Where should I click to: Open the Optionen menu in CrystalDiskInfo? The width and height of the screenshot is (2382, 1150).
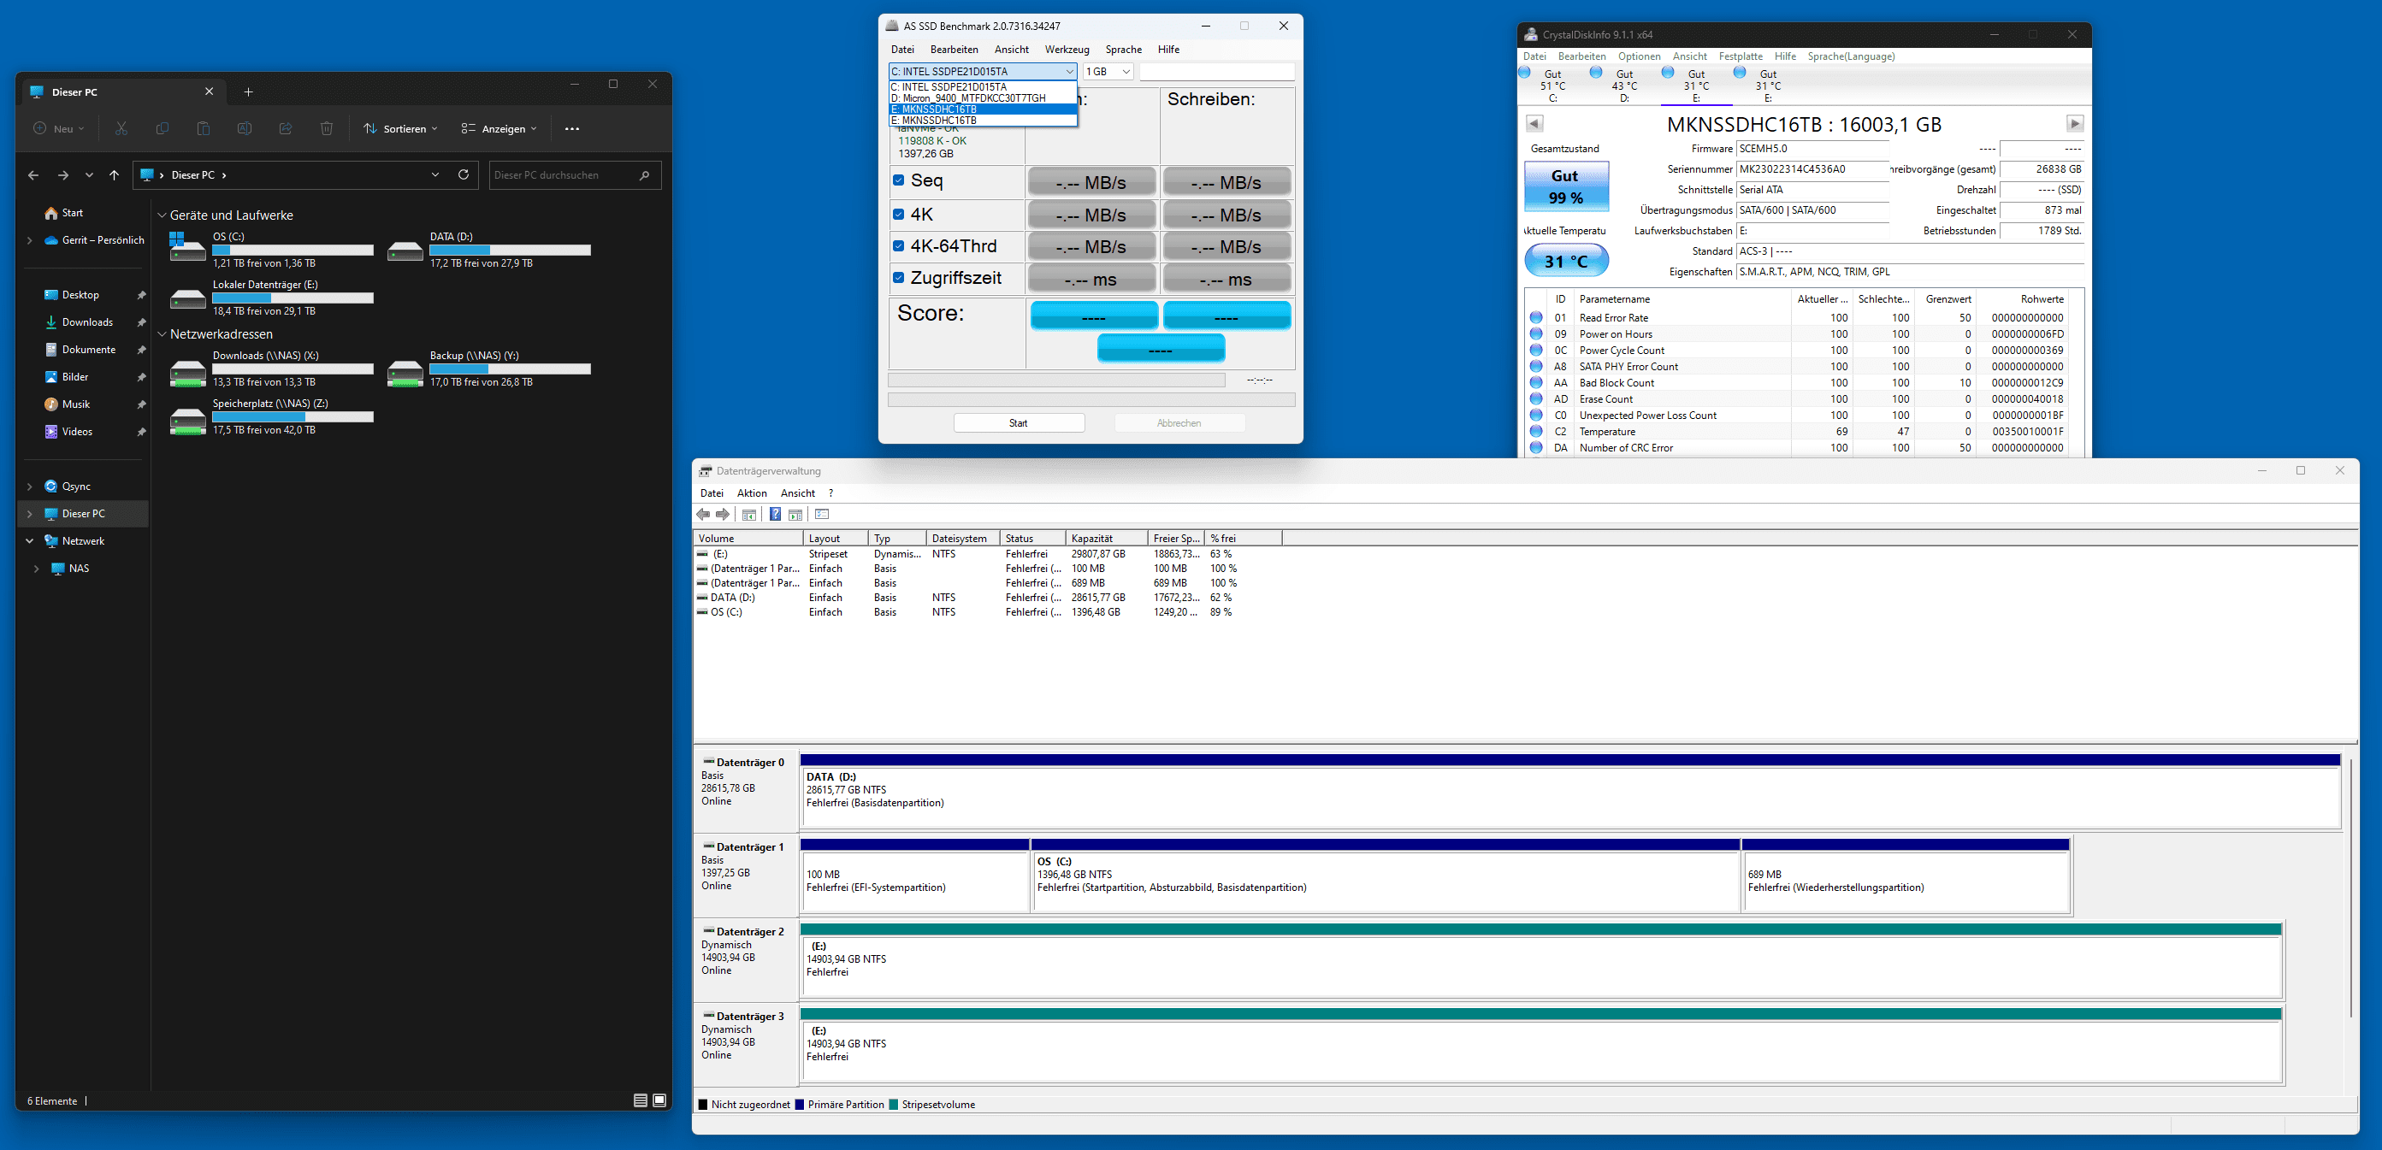(1640, 56)
